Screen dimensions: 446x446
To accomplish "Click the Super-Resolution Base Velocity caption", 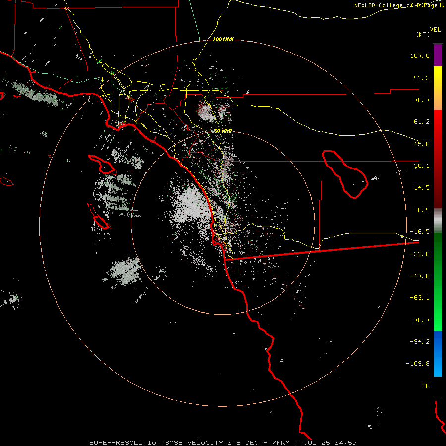I will [223, 443].
